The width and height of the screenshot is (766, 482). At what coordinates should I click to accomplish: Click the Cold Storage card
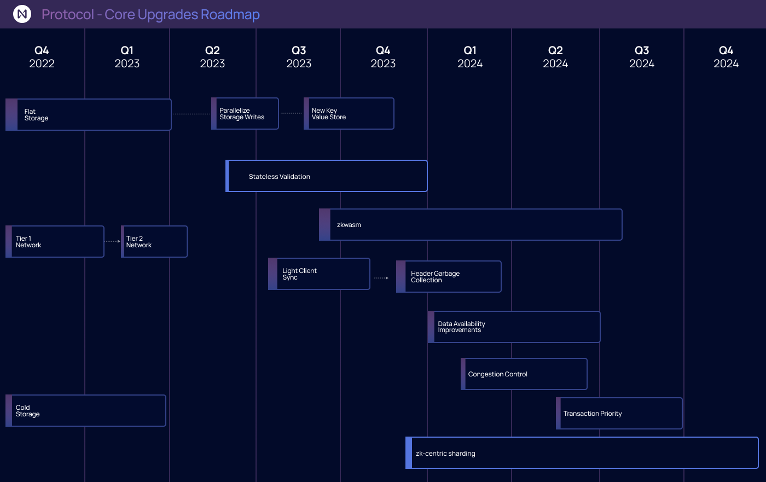pos(85,410)
